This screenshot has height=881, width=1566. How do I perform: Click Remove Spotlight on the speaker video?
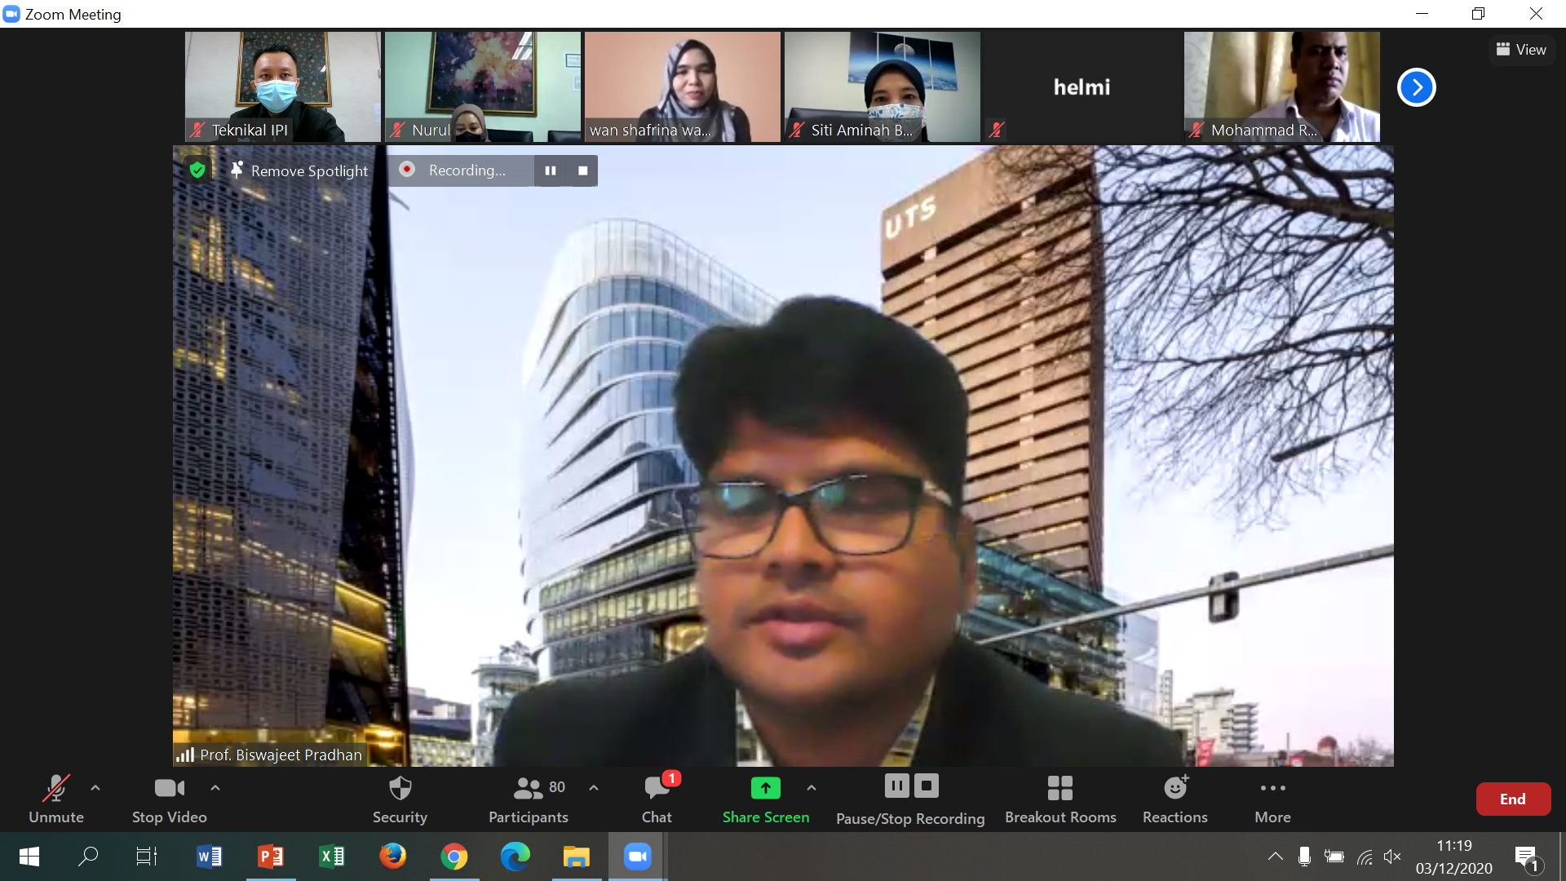click(x=299, y=170)
